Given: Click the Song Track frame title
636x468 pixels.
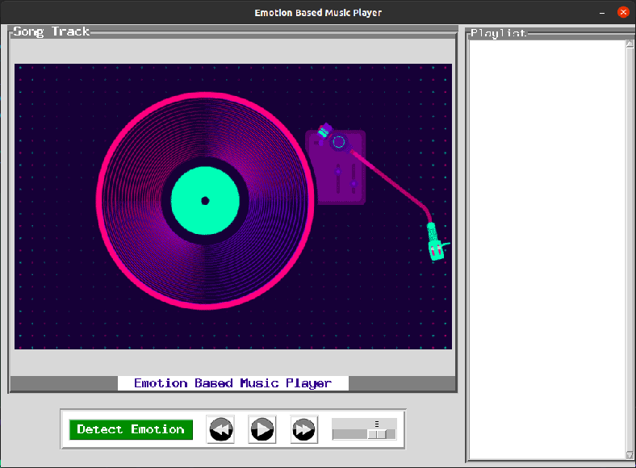Looking at the screenshot, I should (x=51, y=31).
